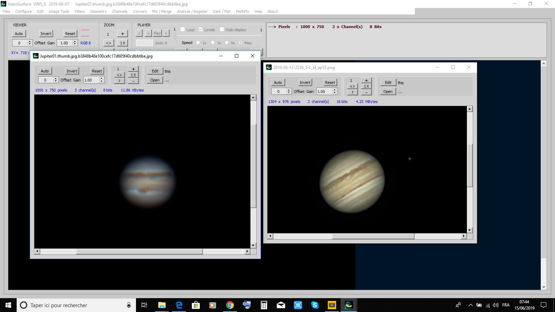Click the <> fit button in Jupiter01 window
The width and height of the screenshot is (555, 312).
(119, 75)
